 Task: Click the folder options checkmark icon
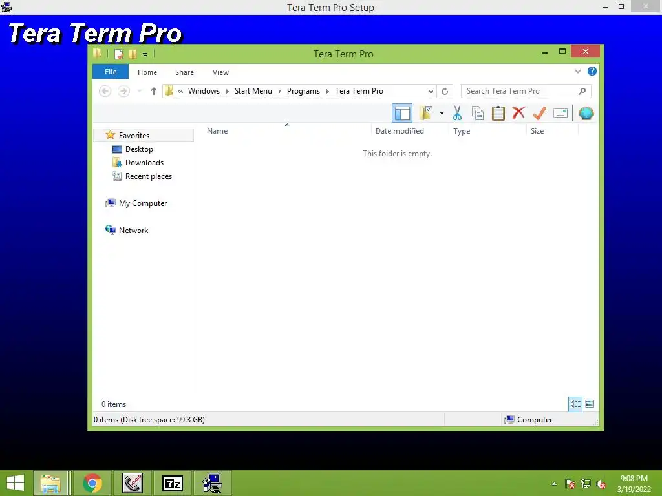(426, 113)
